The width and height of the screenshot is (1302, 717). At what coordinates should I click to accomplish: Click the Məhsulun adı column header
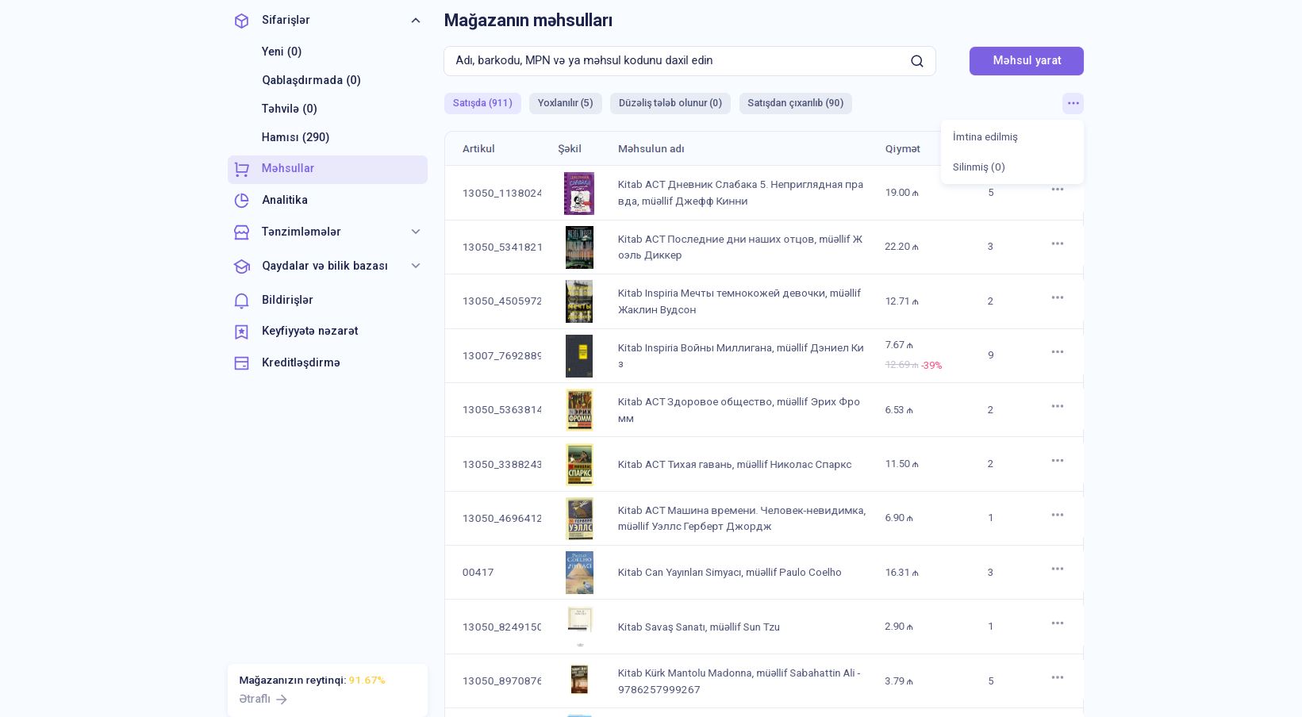[x=651, y=149]
